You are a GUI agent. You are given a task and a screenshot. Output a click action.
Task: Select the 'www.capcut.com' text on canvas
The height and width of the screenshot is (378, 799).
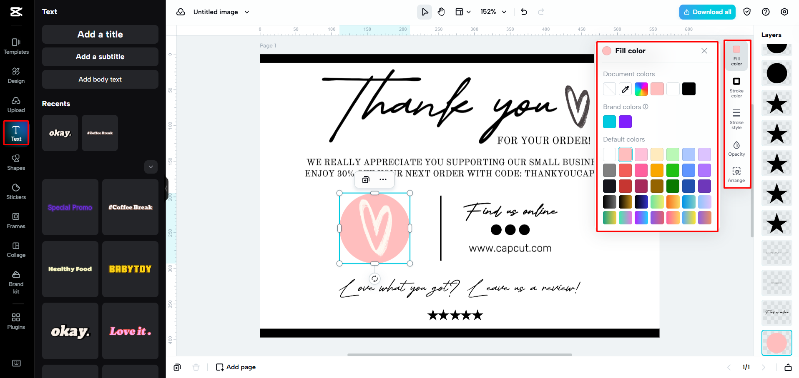[510, 249]
